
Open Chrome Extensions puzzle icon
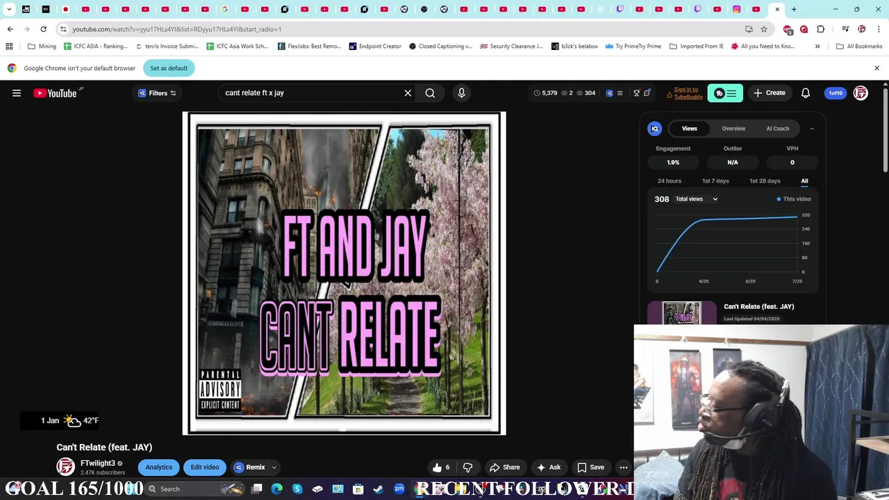(x=821, y=29)
